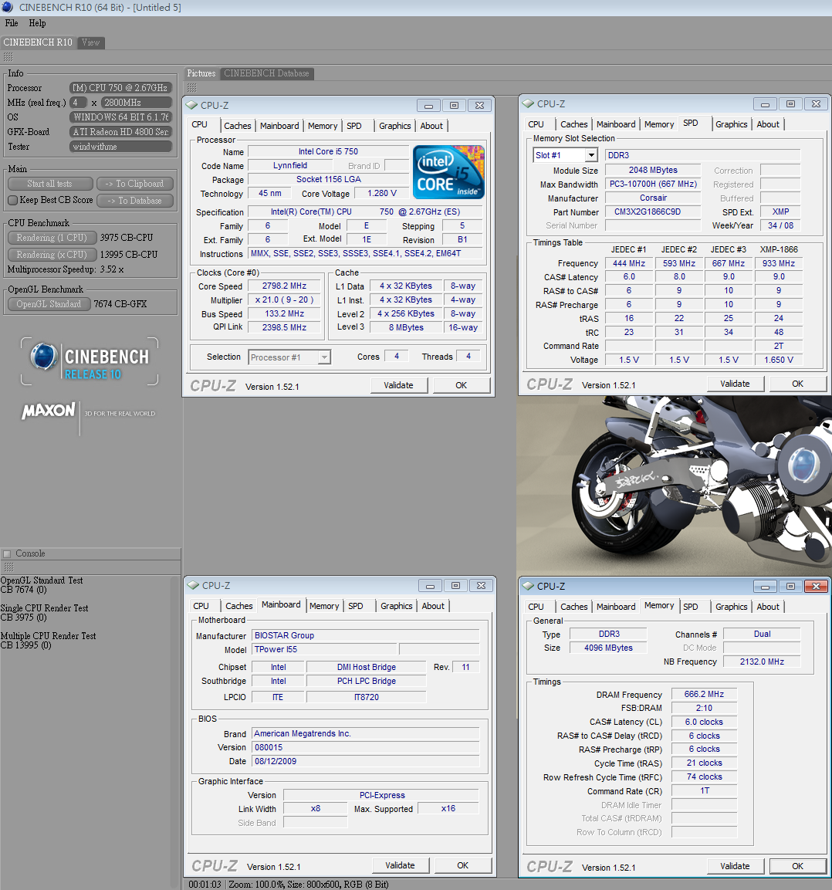Image resolution: width=832 pixels, height=890 pixels.
Task: Enable Keep Best CB Score checkbox
Action: point(12,201)
